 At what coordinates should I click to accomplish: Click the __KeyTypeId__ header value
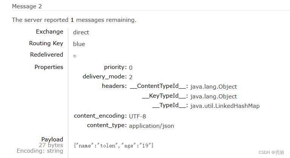pos(213,97)
